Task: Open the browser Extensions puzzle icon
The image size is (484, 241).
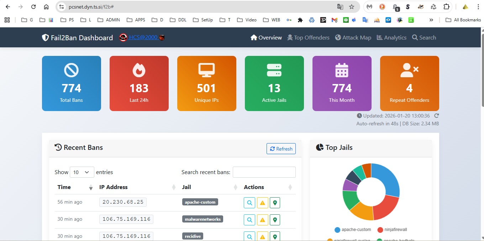Action: pyautogui.click(x=446, y=7)
